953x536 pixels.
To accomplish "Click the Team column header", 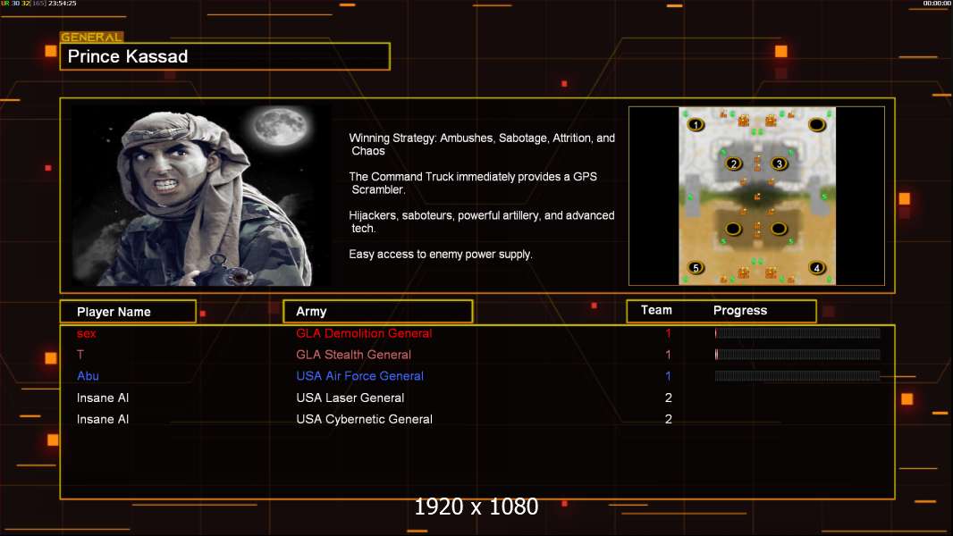I will pyautogui.click(x=656, y=310).
